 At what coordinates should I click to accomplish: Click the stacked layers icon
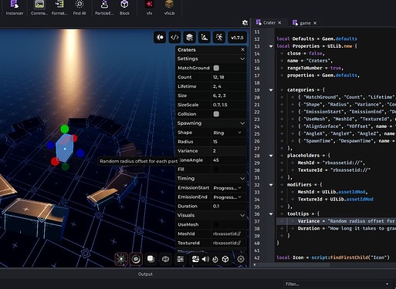coord(190,38)
